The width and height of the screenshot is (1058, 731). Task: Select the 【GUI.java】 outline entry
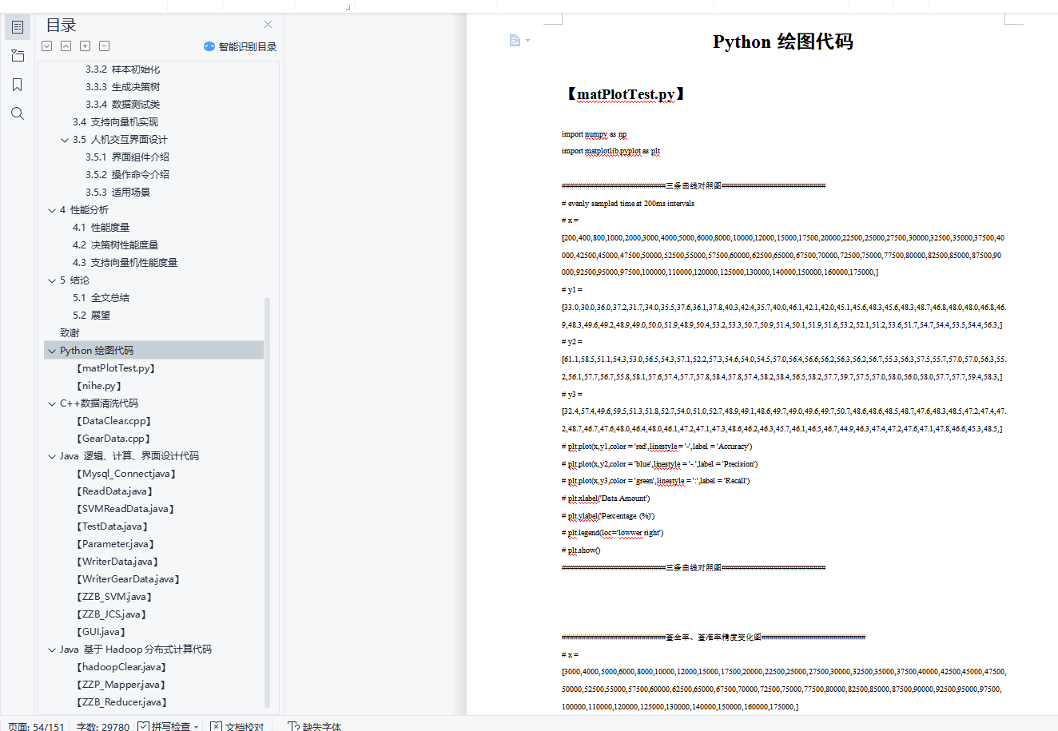pos(101,632)
